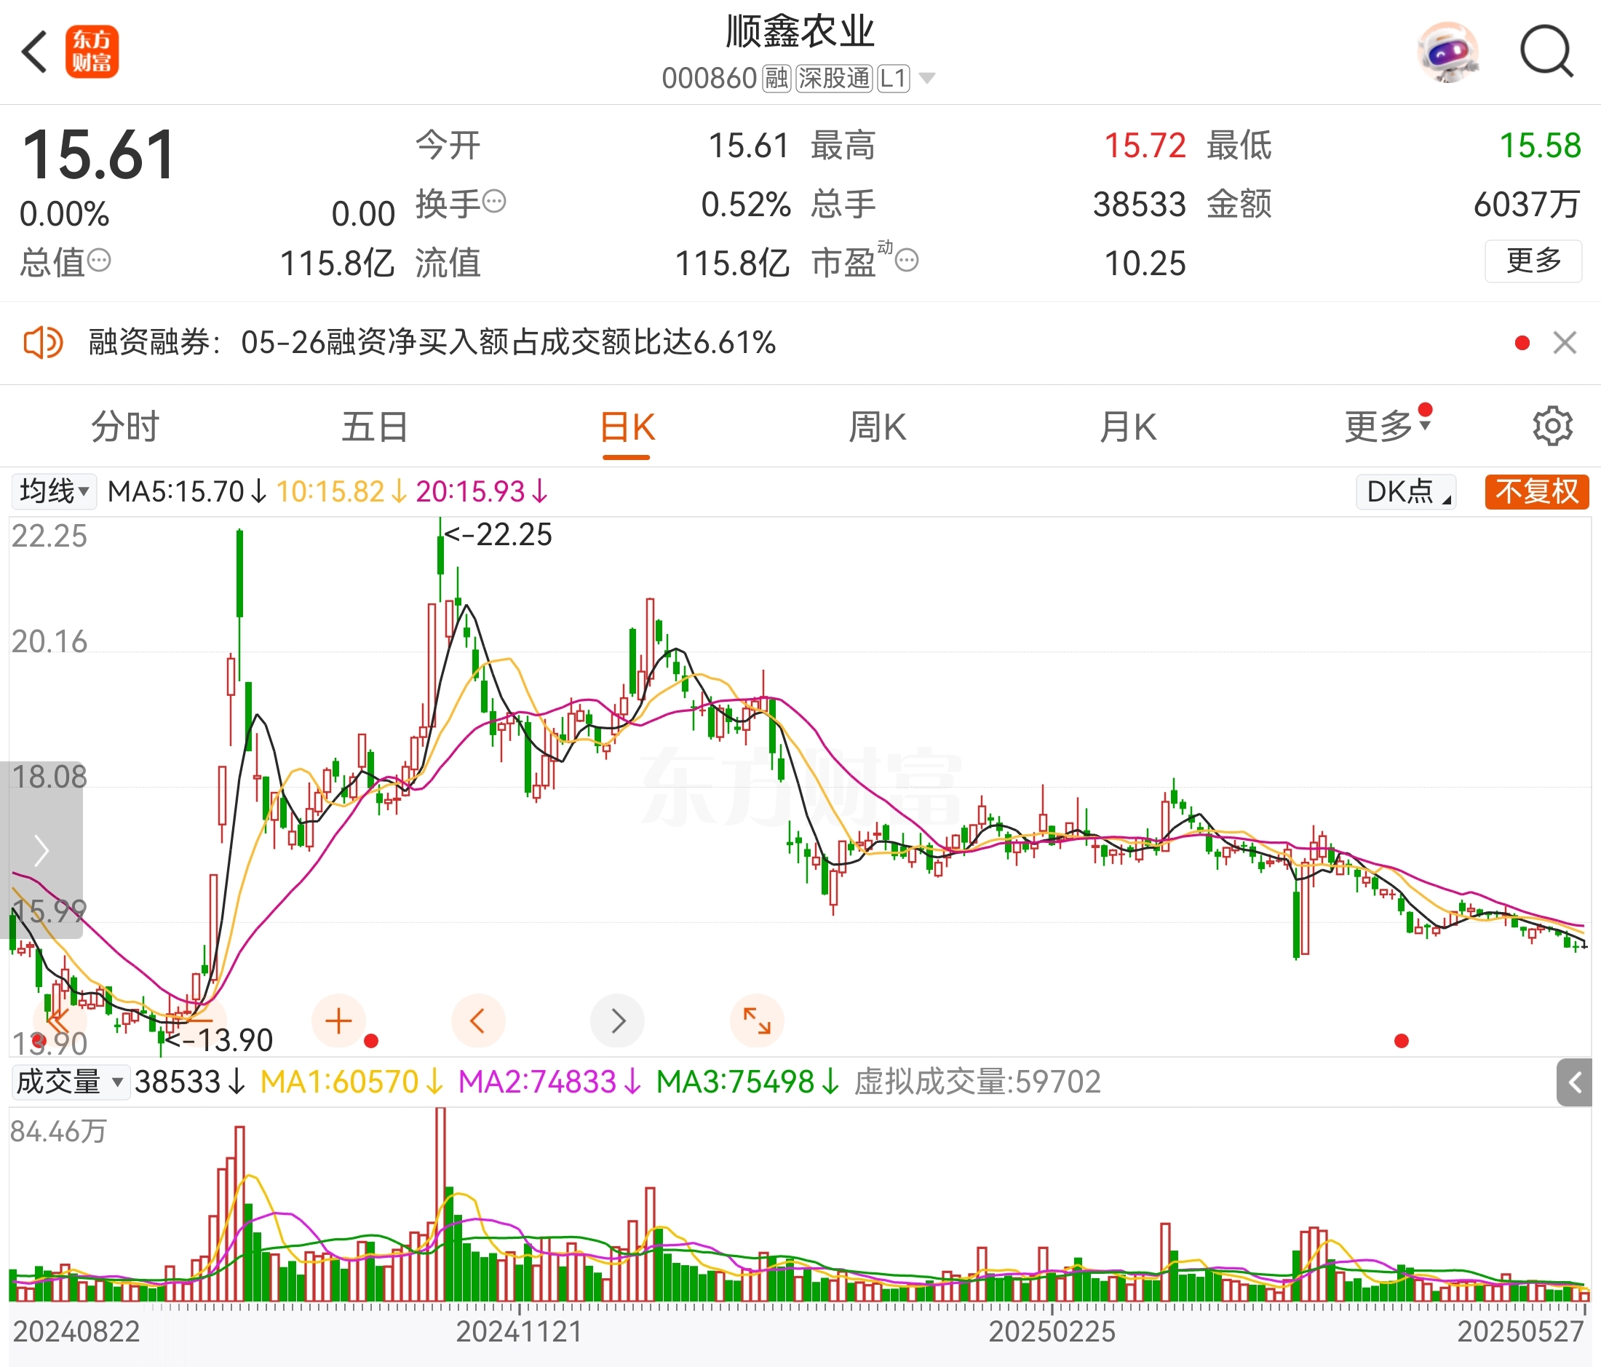The height and width of the screenshot is (1367, 1601).
Task: Collapse the volume panel side arrow
Action: coord(1575,1082)
